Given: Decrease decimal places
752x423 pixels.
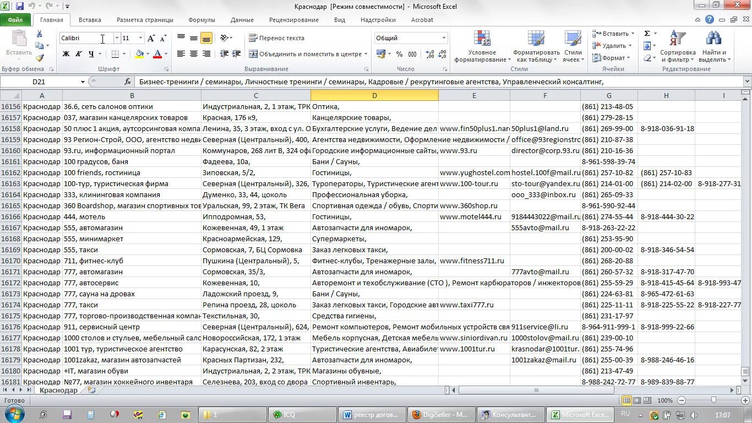Looking at the screenshot, I should [442, 54].
